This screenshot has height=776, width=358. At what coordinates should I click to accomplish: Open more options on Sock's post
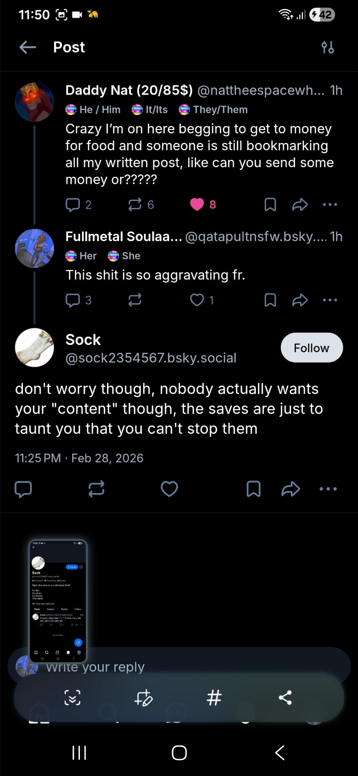point(328,489)
